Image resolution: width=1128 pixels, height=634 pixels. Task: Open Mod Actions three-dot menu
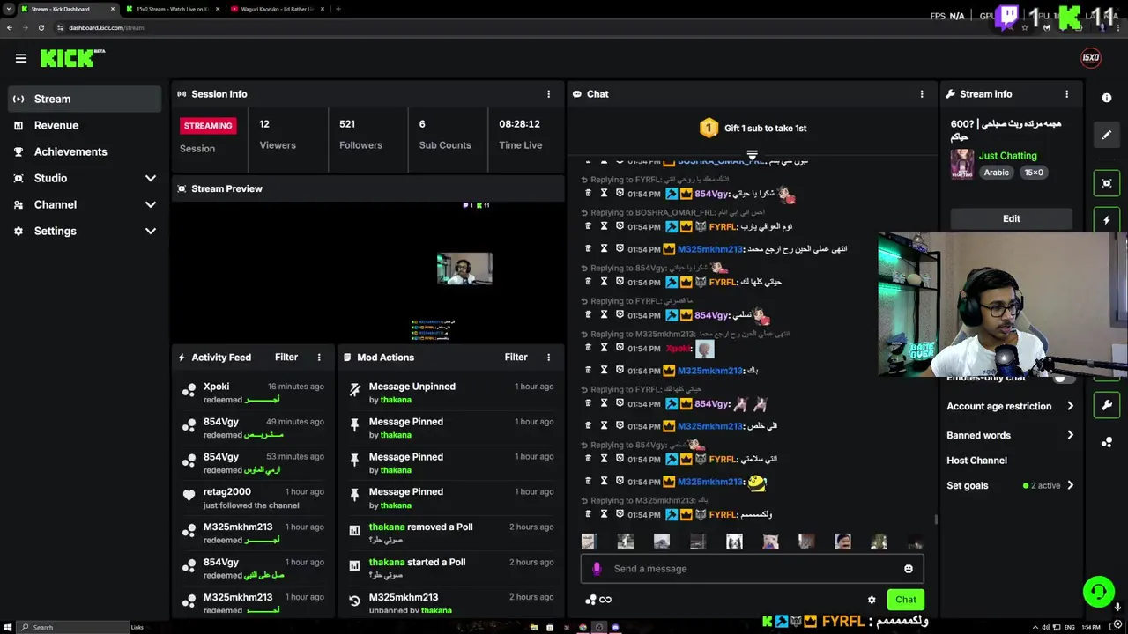click(548, 358)
